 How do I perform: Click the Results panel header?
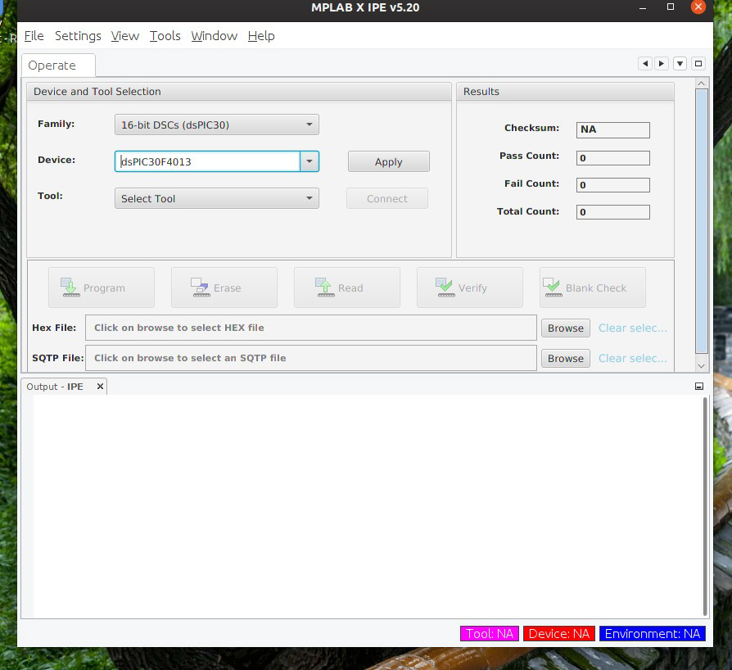pyautogui.click(x=565, y=92)
